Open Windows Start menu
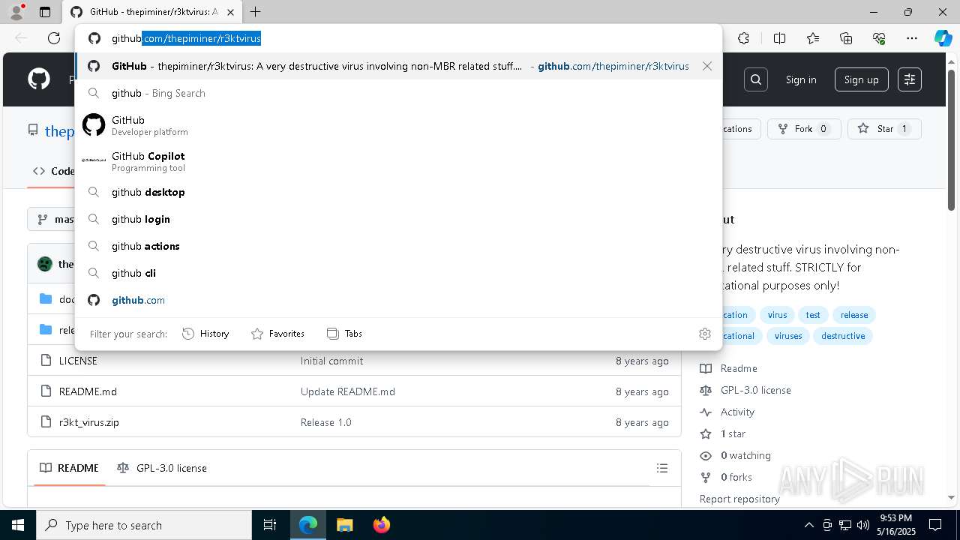The height and width of the screenshot is (540, 960). coord(18,525)
